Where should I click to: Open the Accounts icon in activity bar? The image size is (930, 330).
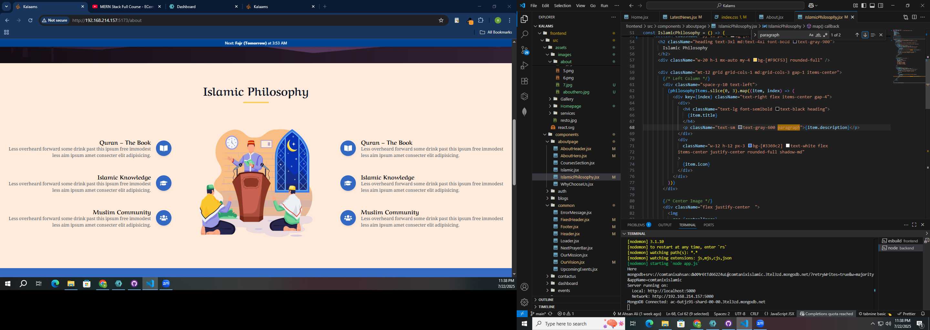524,287
